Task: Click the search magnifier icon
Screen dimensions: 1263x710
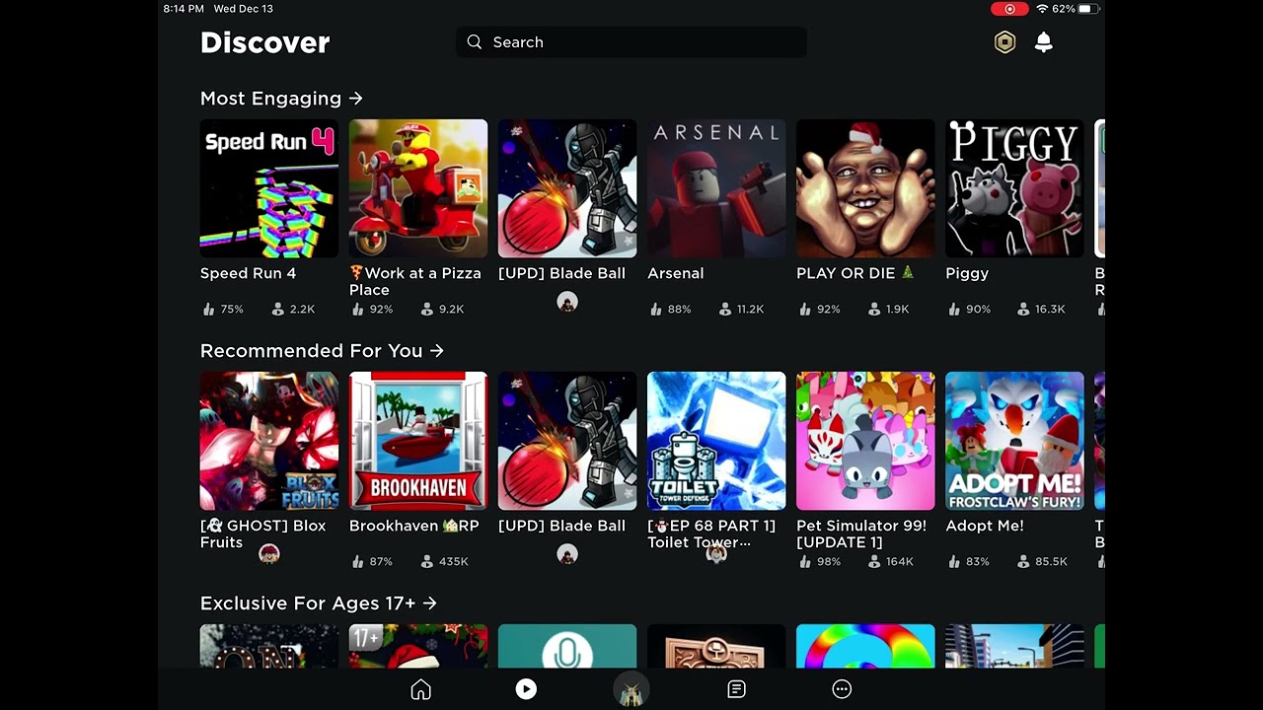Action: point(475,42)
